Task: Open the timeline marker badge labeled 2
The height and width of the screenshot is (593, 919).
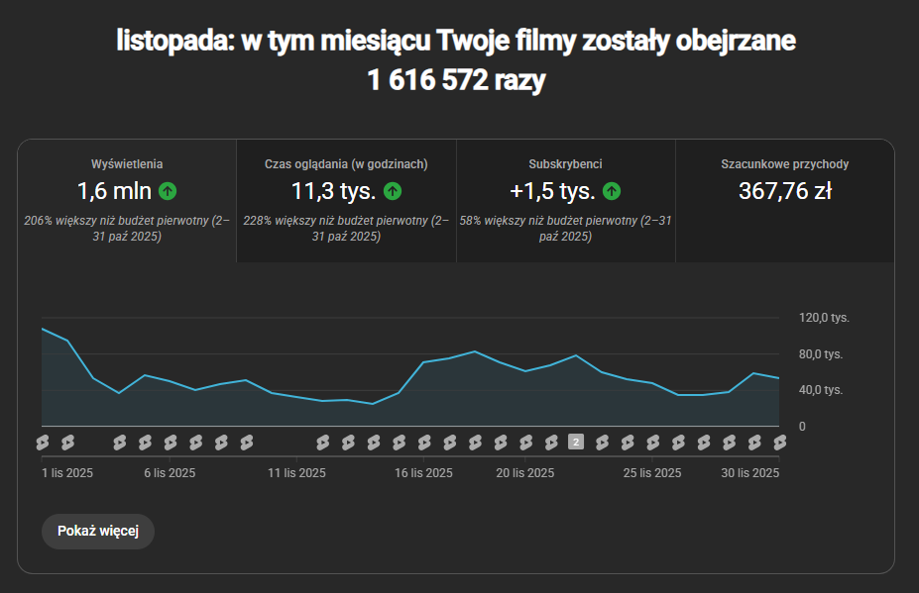Action: point(576,442)
